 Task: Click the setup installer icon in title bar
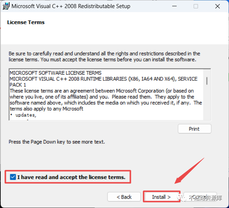6,6
